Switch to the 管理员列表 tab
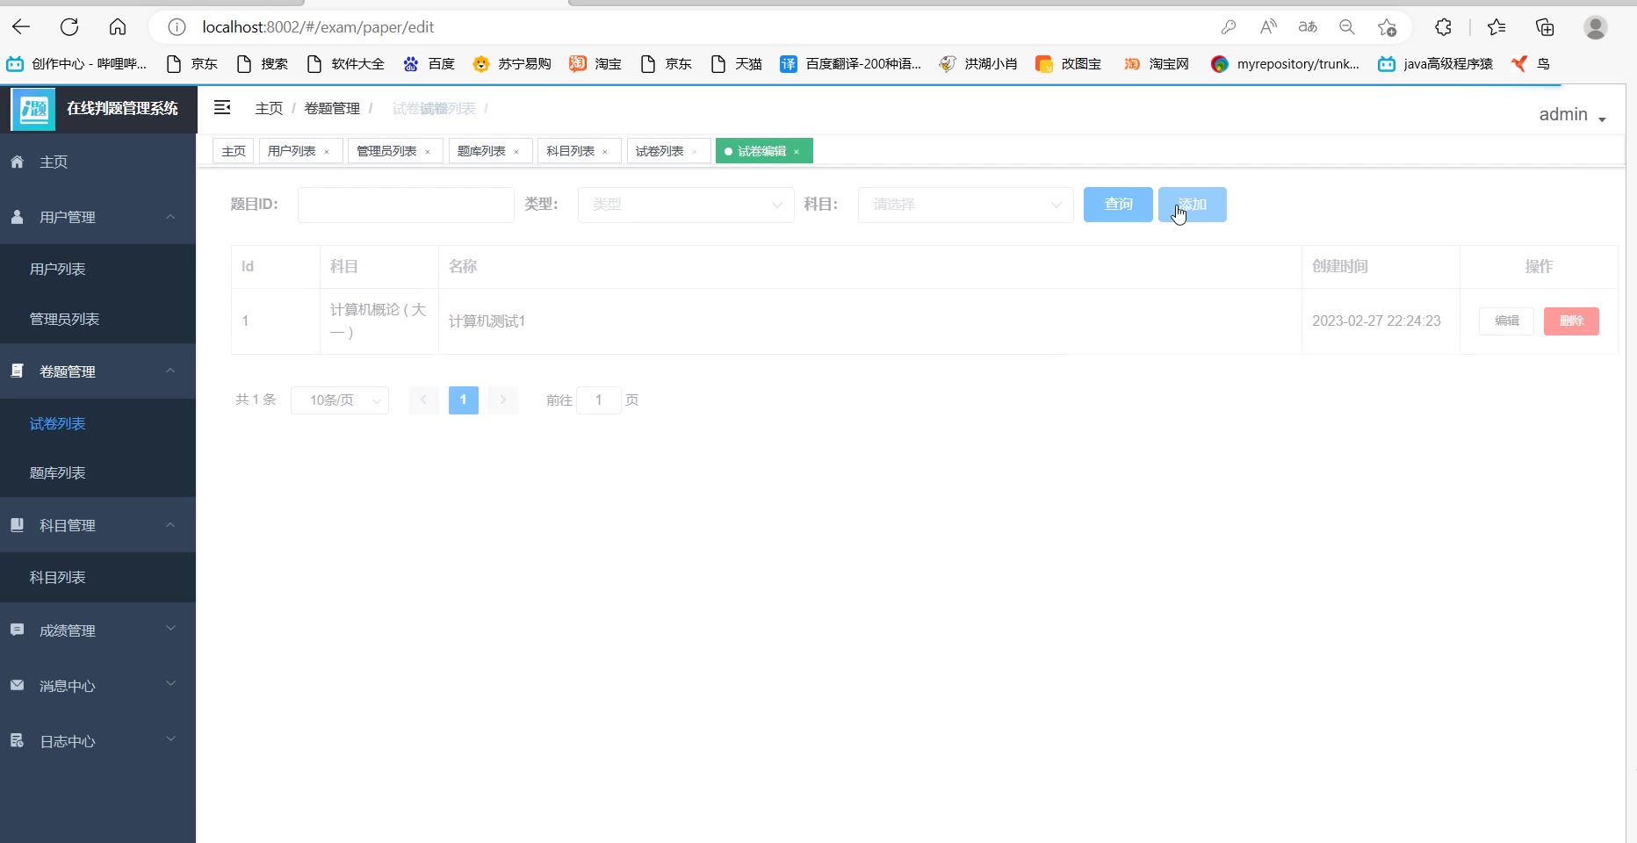The width and height of the screenshot is (1637, 843). pyautogui.click(x=386, y=151)
